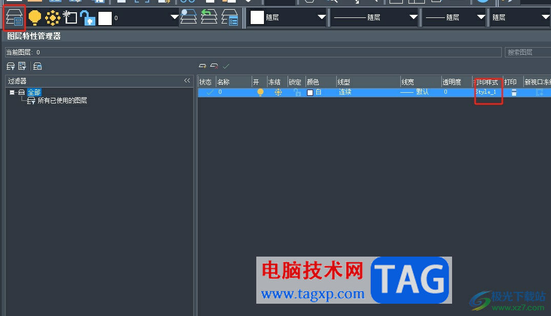This screenshot has height=316, width=551.
Task: Click 新视口冻结 column header
Action: click(x=537, y=82)
